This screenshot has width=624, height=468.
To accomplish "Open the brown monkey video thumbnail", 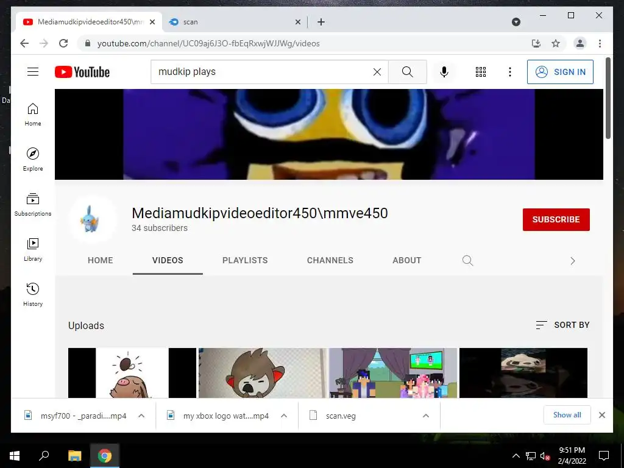I will 263,373.
